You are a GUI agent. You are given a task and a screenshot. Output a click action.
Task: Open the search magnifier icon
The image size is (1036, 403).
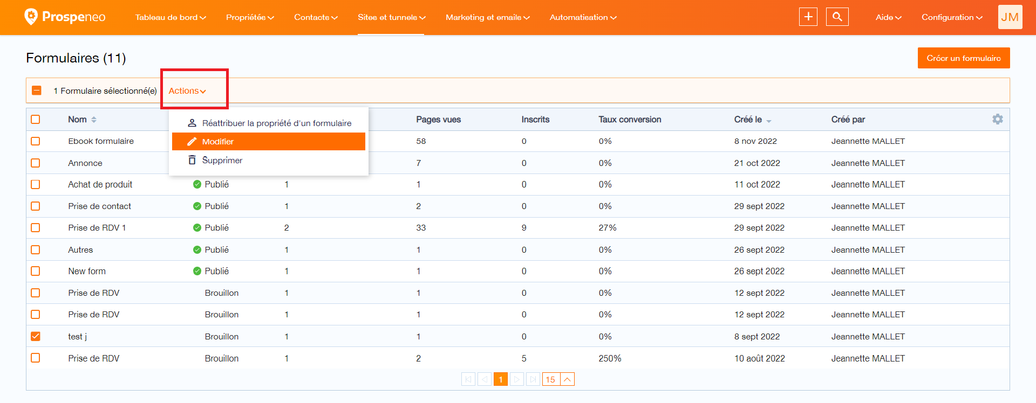click(837, 17)
